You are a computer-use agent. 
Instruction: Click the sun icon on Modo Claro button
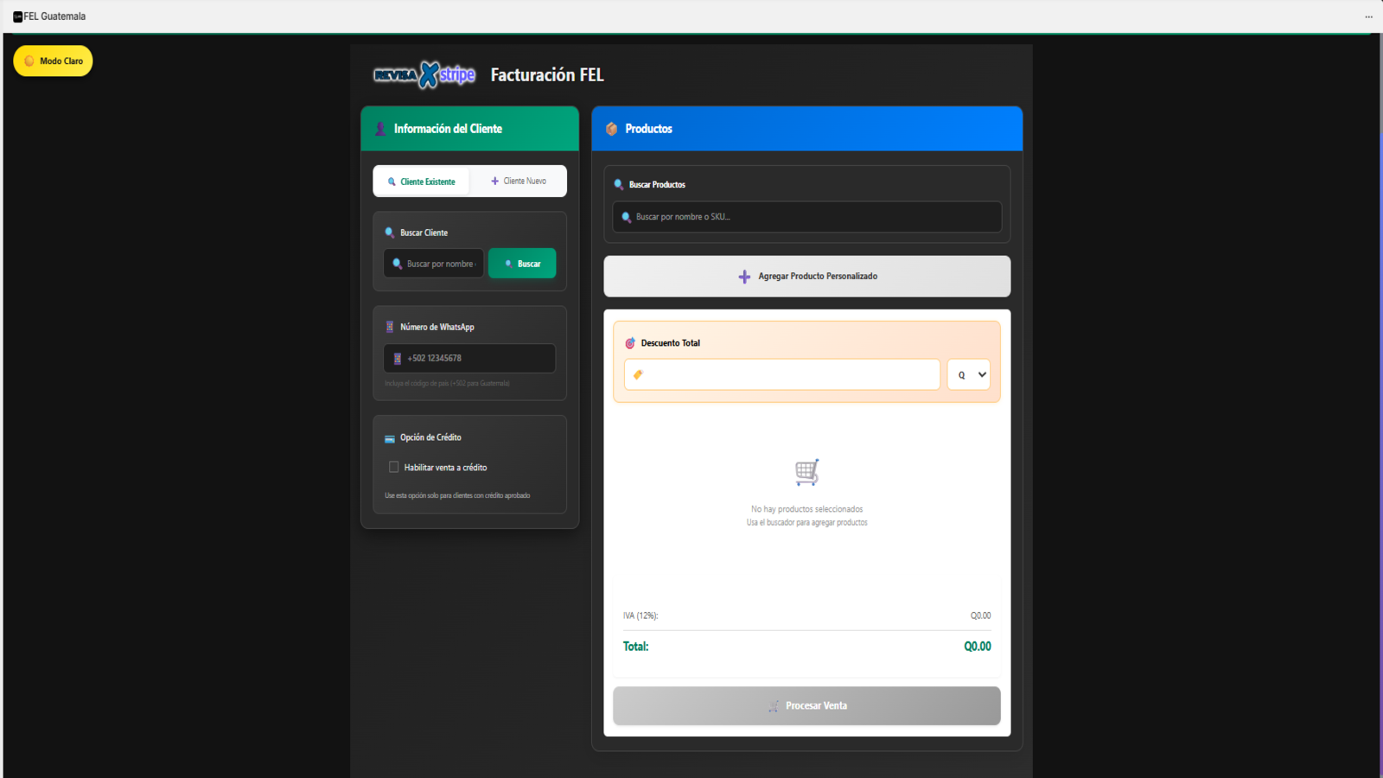(x=29, y=61)
